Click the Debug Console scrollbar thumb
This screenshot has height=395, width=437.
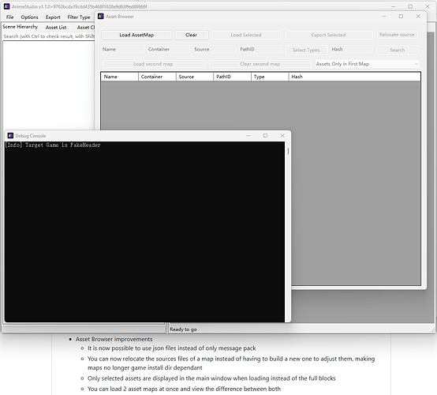point(288,151)
